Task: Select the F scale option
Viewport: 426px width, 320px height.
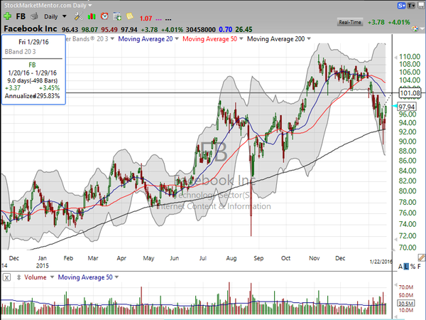Action: click(x=420, y=267)
